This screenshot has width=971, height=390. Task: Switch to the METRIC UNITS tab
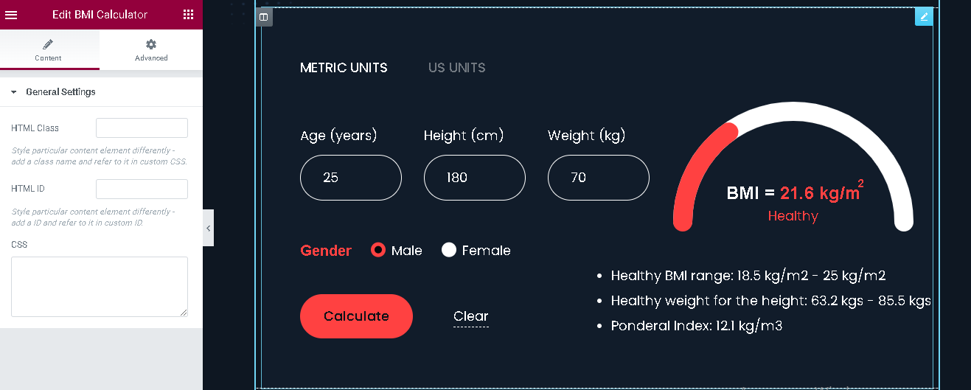344,68
